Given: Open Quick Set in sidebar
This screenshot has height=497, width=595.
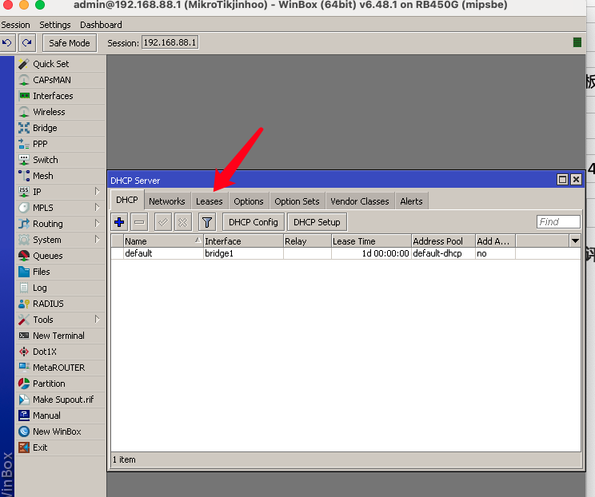Looking at the screenshot, I should tap(60, 64).
